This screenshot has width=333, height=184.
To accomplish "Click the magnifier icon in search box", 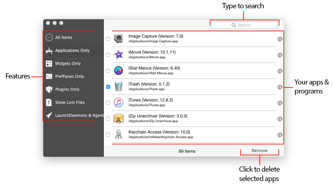I will click(x=234, y=25).
